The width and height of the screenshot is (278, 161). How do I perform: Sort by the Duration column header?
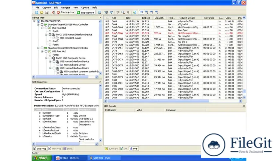pyautogui.click(x=160, y=18)
